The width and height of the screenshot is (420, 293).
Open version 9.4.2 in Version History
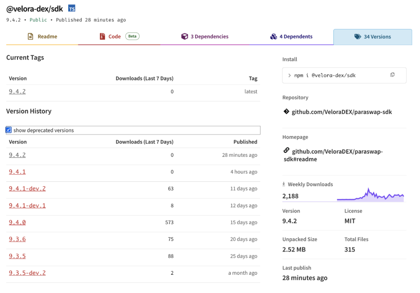coord(17,155)
